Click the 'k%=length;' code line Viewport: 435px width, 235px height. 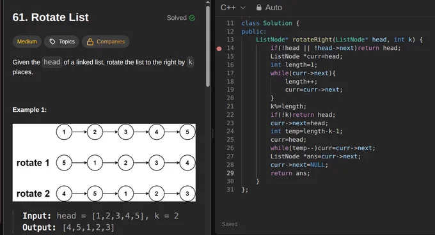(x=289, y=106)
